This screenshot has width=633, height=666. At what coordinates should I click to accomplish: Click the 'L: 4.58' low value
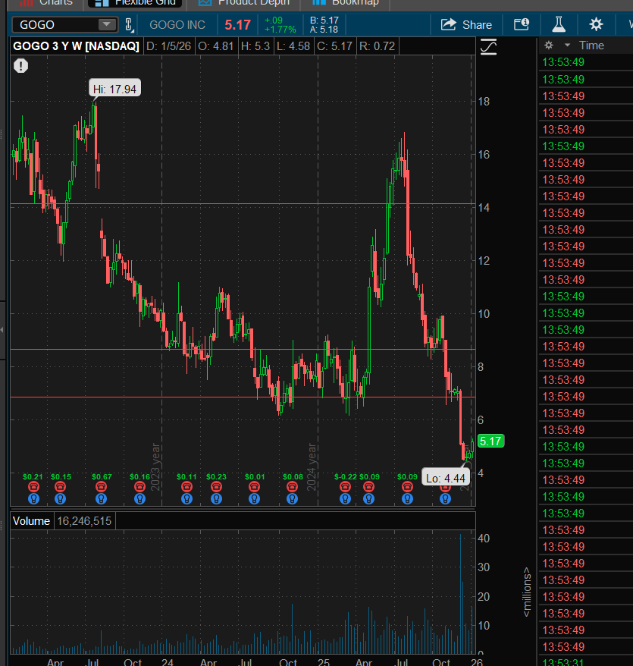click(293, 46)
